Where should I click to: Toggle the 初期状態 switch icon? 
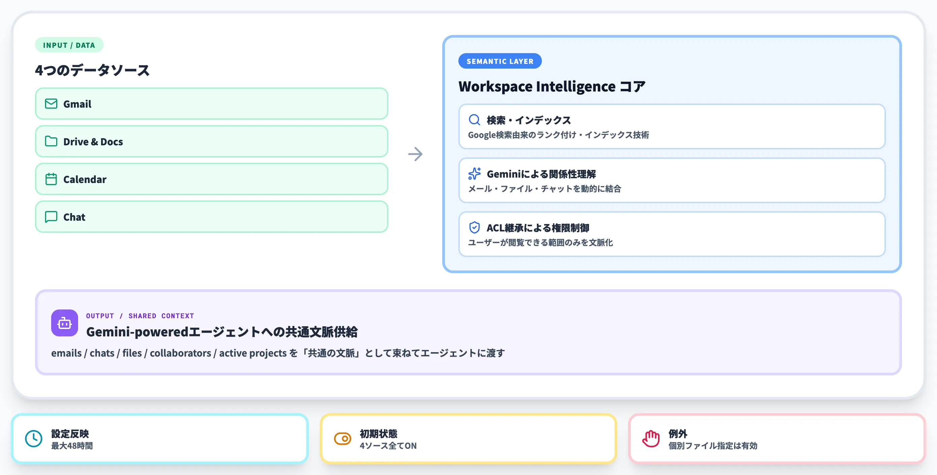point(342,439)
